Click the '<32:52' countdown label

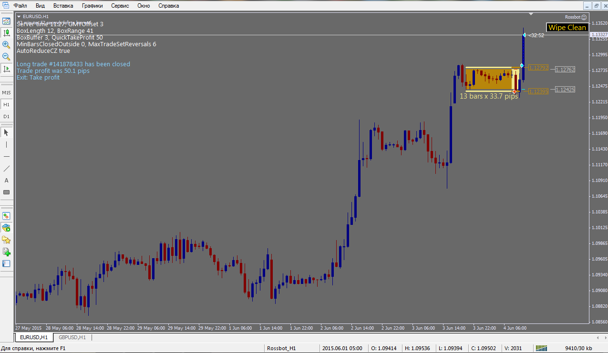coord(536,35)
